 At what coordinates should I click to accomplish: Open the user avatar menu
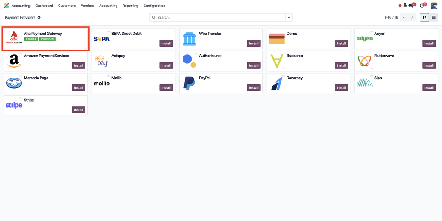[x=434, y=6]
